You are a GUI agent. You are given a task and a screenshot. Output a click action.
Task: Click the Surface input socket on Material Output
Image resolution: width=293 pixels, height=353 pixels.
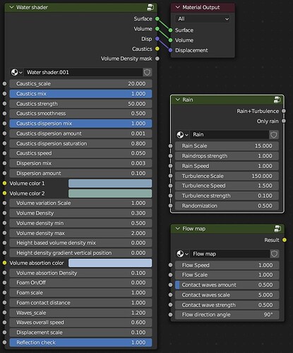[x=170, y=30]
